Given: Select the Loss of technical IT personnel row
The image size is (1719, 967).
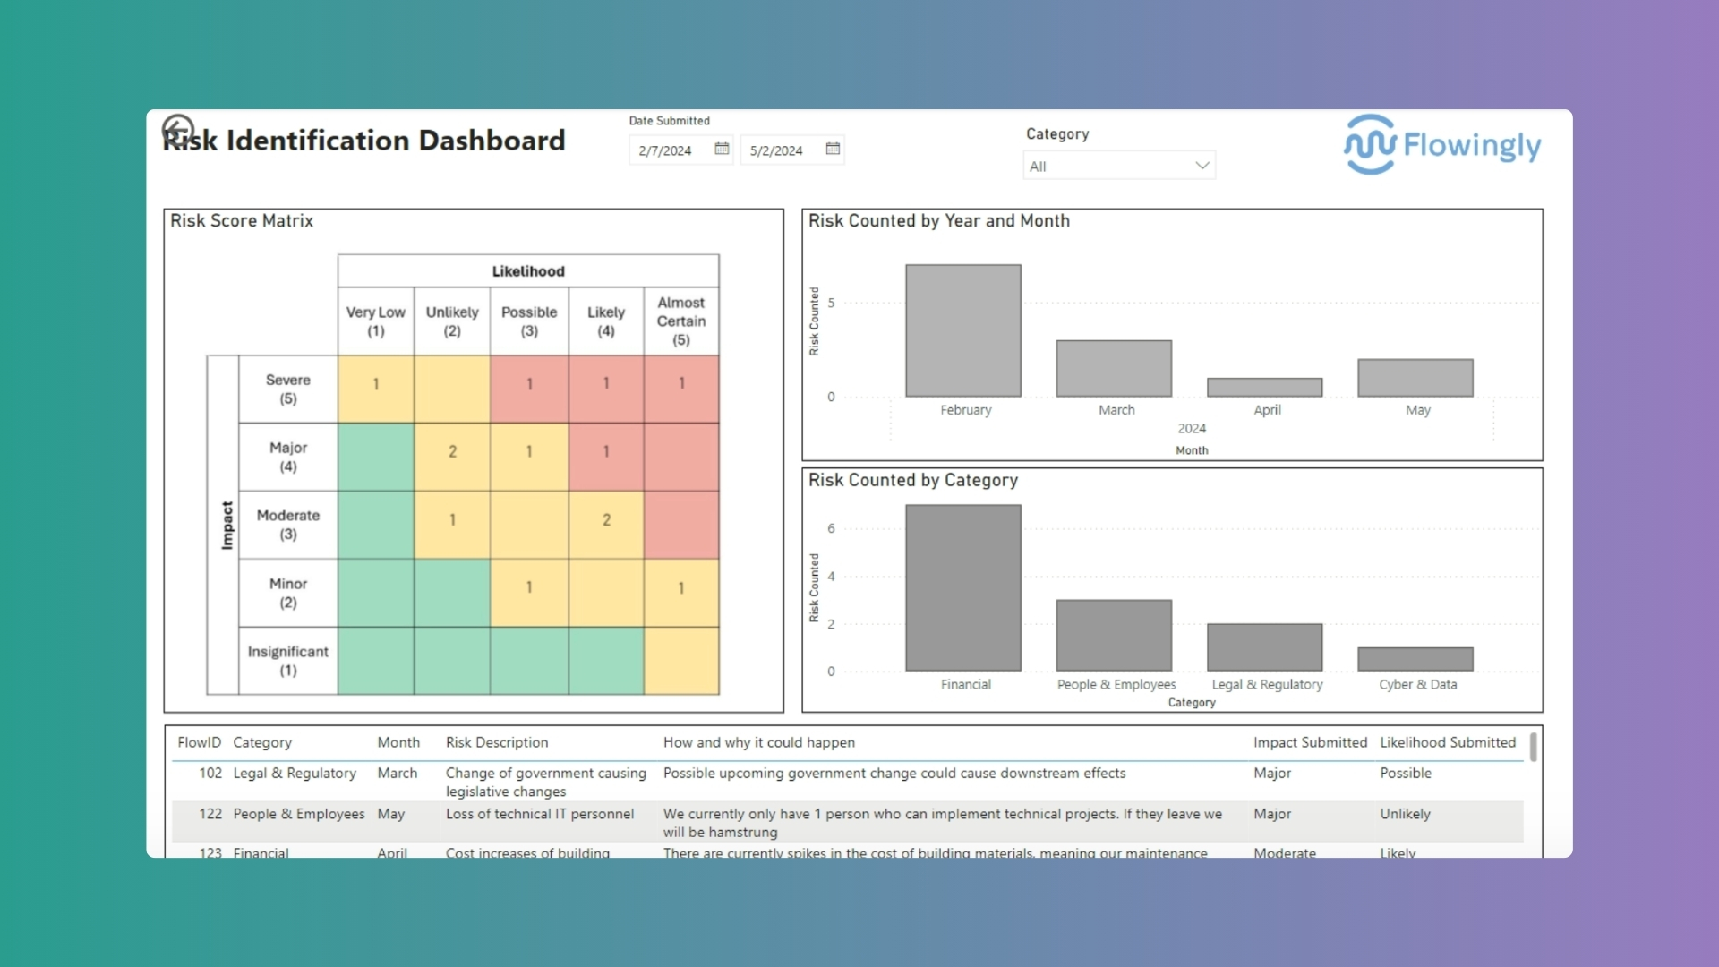Looking at the screenshot, I should [x=627, y=822].
